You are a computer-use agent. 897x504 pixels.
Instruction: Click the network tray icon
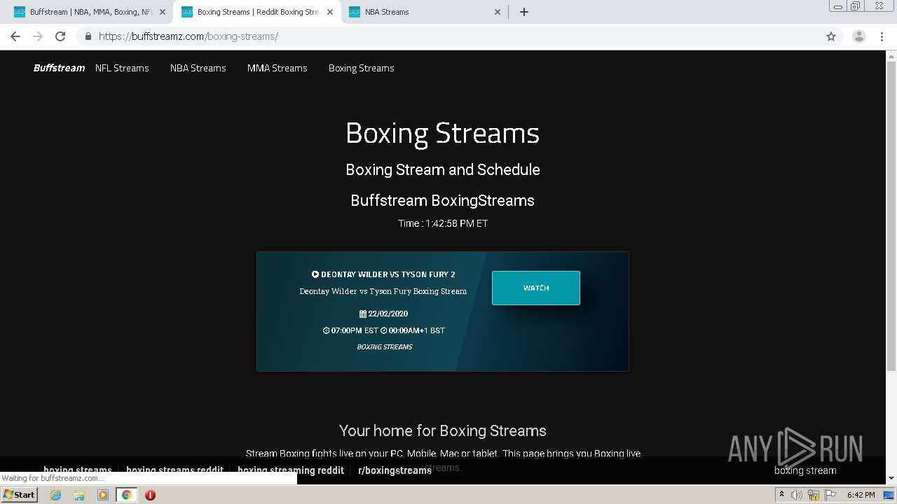(x=814, y=495)
